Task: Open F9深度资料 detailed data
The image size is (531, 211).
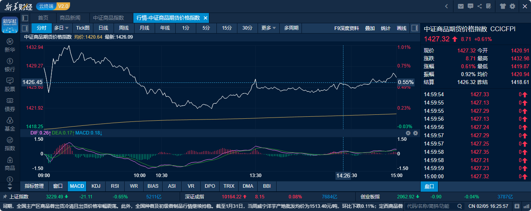Action: pos(346,28)
